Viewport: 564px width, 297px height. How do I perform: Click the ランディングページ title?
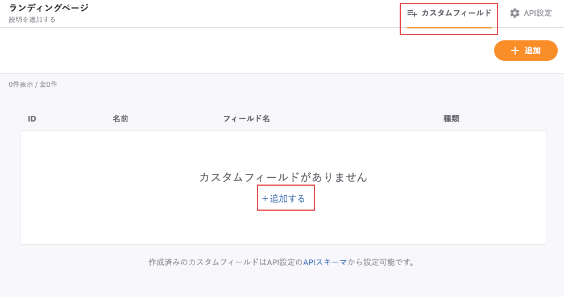point(49,8)
